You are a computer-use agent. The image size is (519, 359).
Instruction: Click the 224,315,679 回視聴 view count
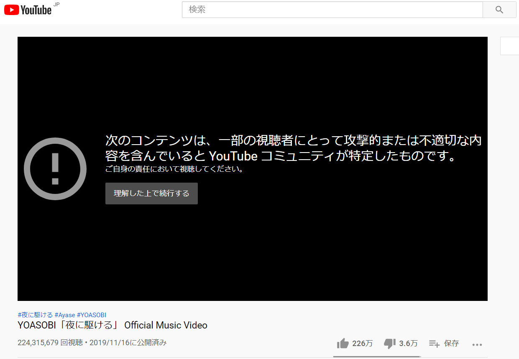[50, 343]
